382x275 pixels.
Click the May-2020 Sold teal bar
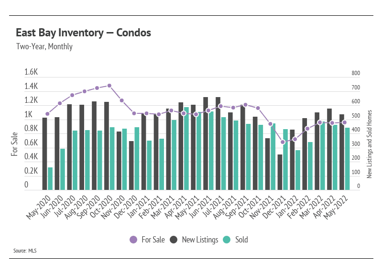50,179
